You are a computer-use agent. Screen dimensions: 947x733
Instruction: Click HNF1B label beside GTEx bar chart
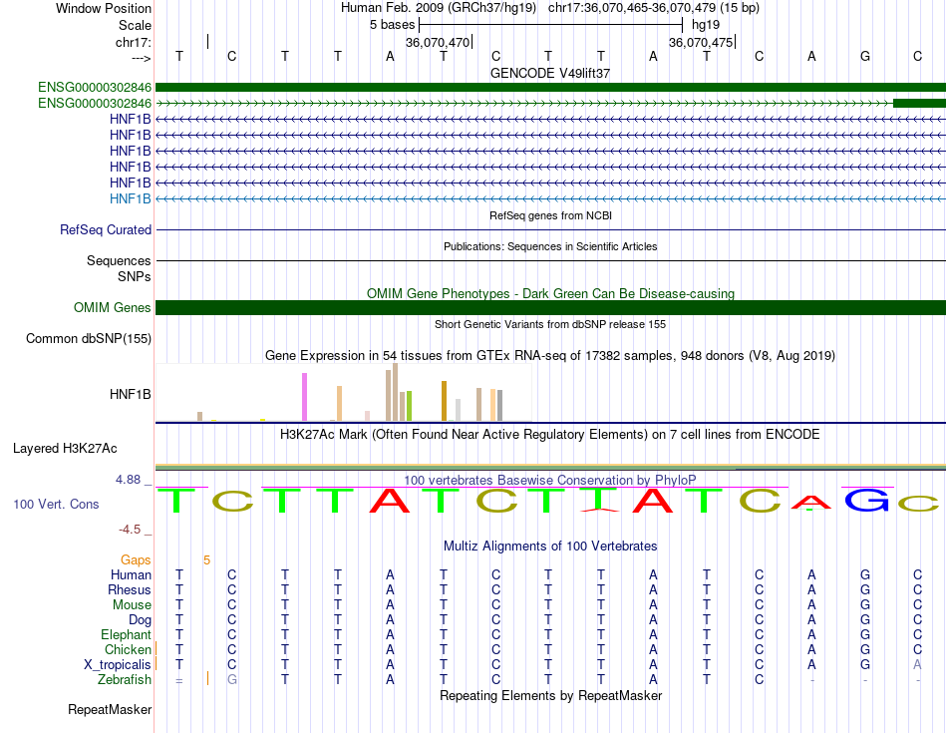[130, 395]
